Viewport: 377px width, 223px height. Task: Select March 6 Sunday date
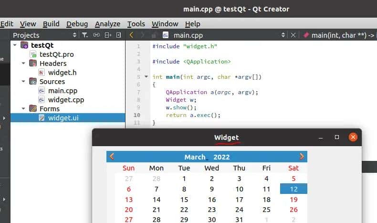coord(129,189)
